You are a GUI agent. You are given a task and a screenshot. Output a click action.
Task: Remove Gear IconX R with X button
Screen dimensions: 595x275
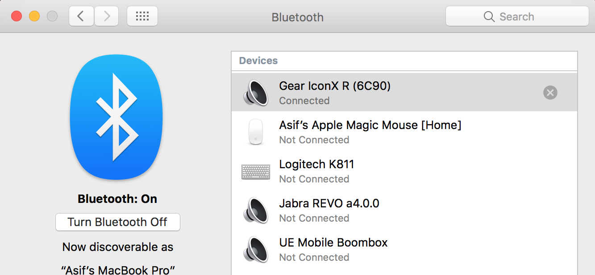550,93
